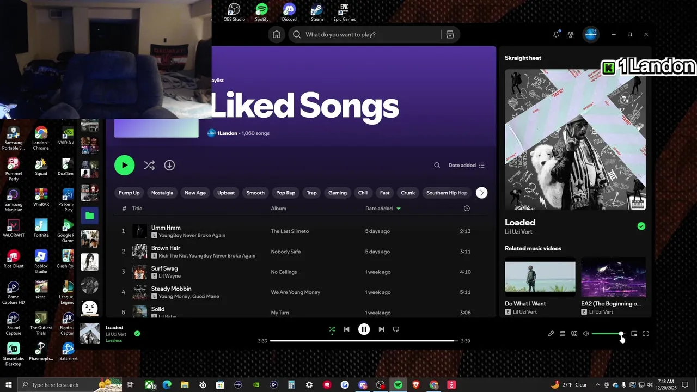Select the song Umm Hmm

pos(166,228)
